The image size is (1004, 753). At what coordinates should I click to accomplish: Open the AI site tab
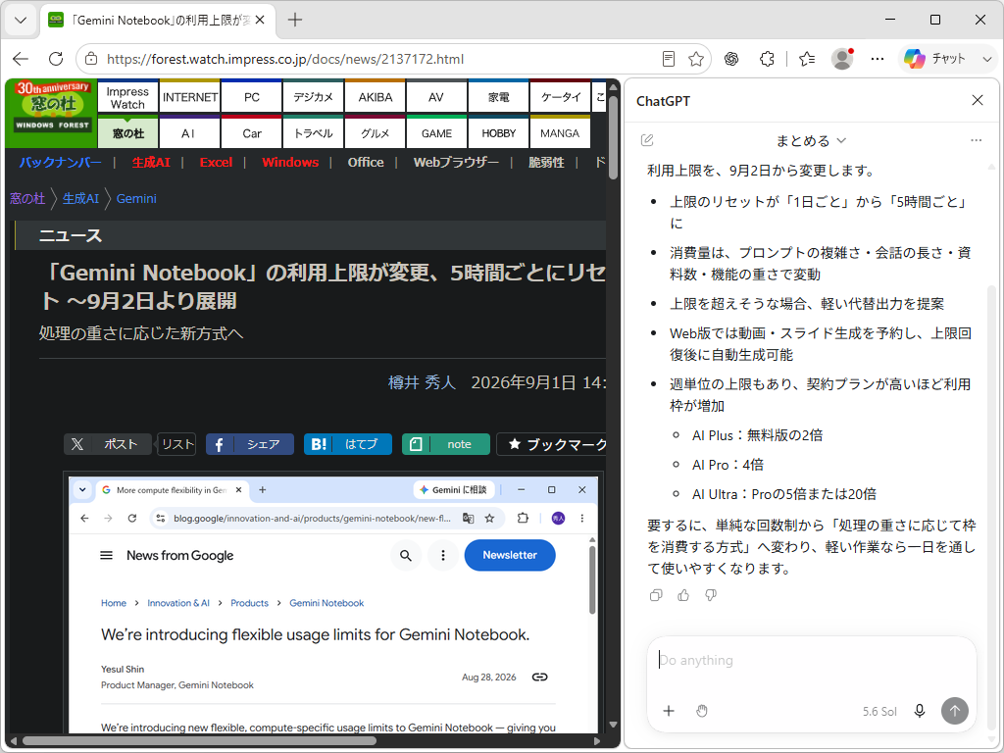189,133
